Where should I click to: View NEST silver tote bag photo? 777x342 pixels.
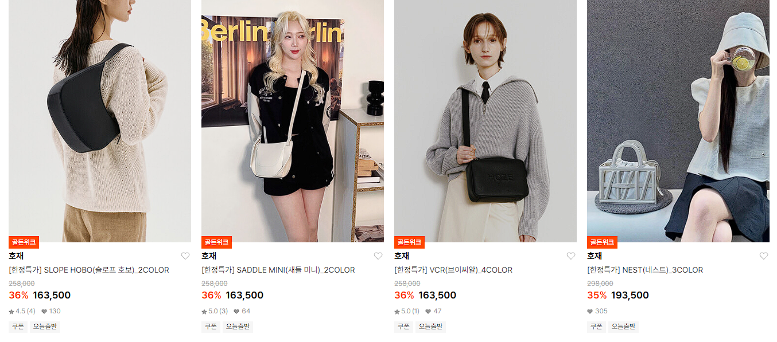[678, 121]
